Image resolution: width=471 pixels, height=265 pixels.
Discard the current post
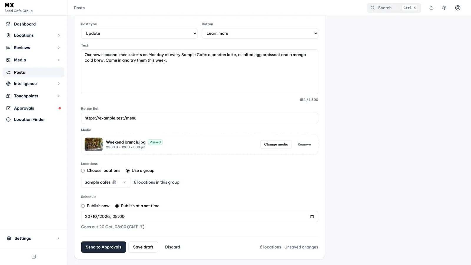pos(173,247)
